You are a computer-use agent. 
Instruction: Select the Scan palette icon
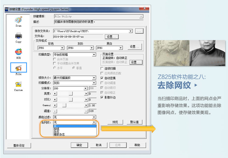pos(19,20)
